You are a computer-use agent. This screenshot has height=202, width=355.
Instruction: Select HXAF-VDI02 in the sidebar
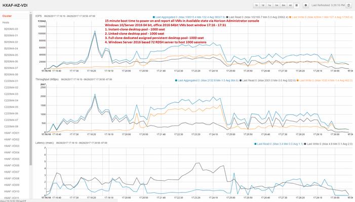(x=12, y=140)
